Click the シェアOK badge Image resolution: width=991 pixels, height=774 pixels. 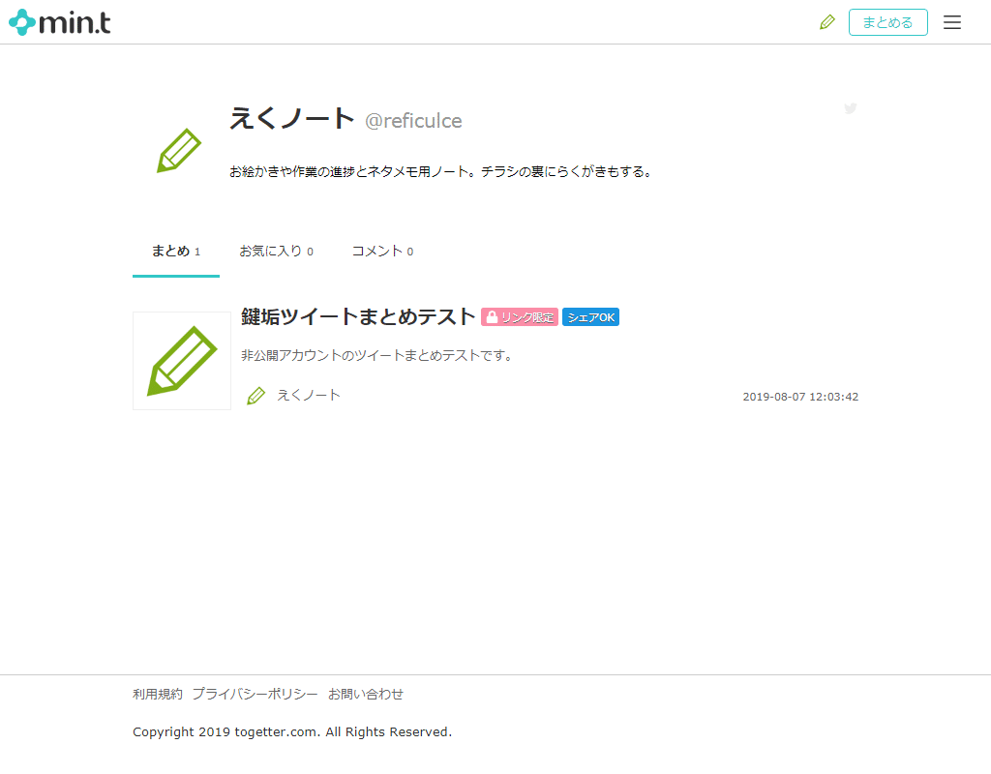coord(590,316)
